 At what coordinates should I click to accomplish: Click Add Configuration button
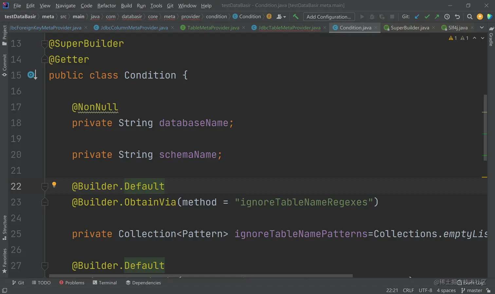(x=329, y=17)
